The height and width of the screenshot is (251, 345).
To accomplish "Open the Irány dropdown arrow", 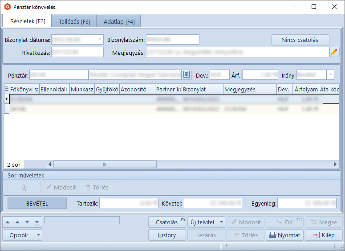I will click(330, 74).
